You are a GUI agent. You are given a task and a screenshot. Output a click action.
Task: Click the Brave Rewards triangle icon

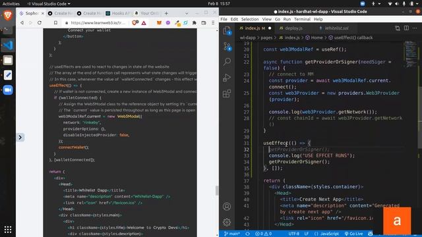pyautogui.click(x=144, y=23)
